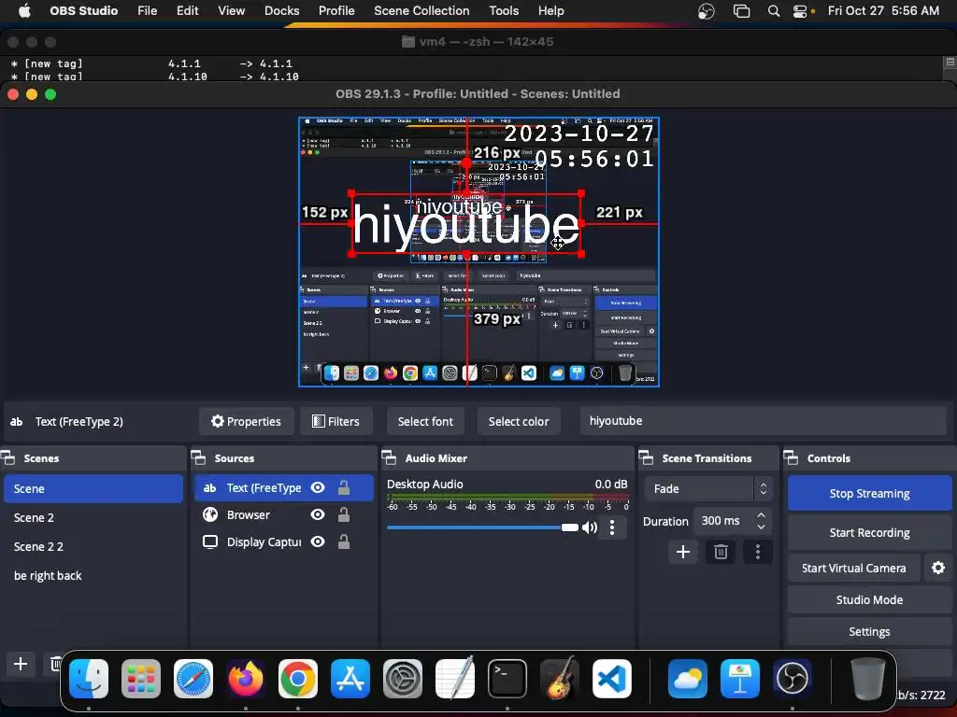Open the Docks menu

tap(282, 11)
